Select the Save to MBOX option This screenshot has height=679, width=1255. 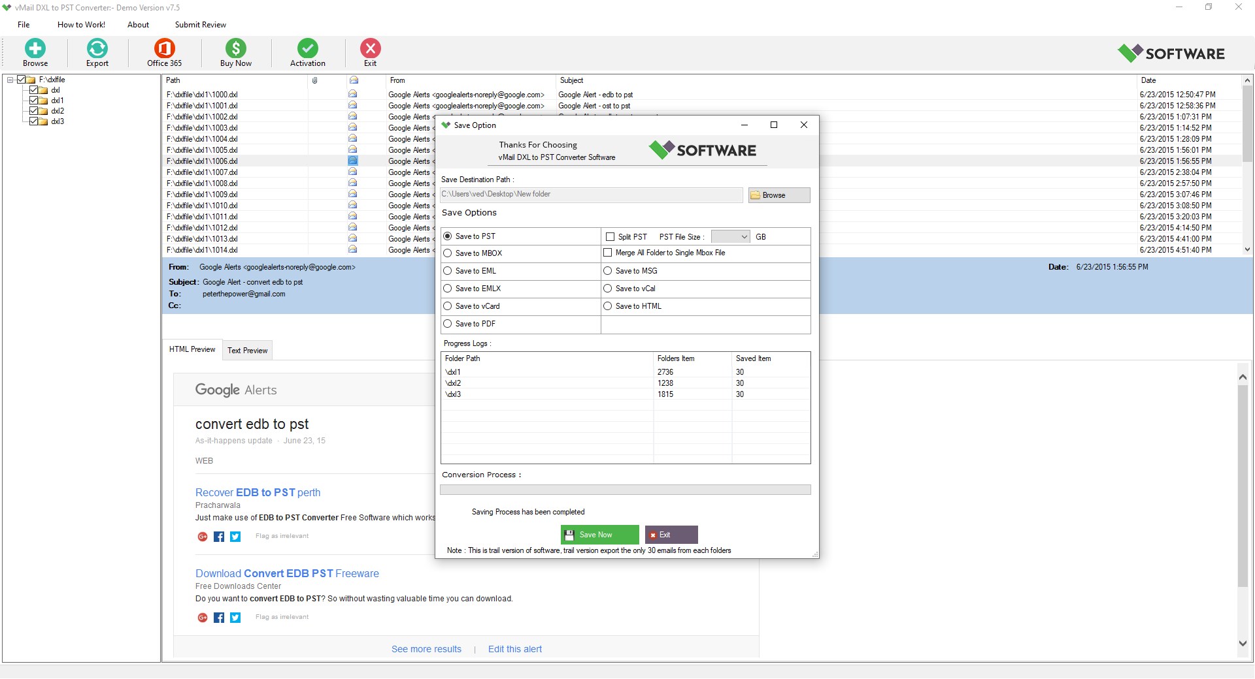pyautogui.click(x=448, y=253)
